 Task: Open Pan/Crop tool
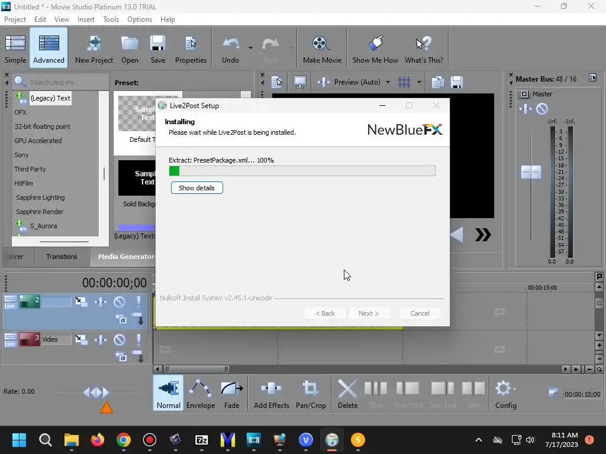coord(311,394)
